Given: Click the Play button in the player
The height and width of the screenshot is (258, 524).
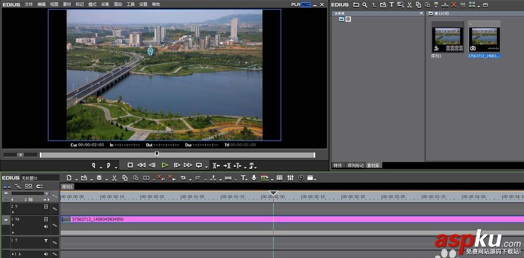Looking at the screenshot, I should coord(165,165).
